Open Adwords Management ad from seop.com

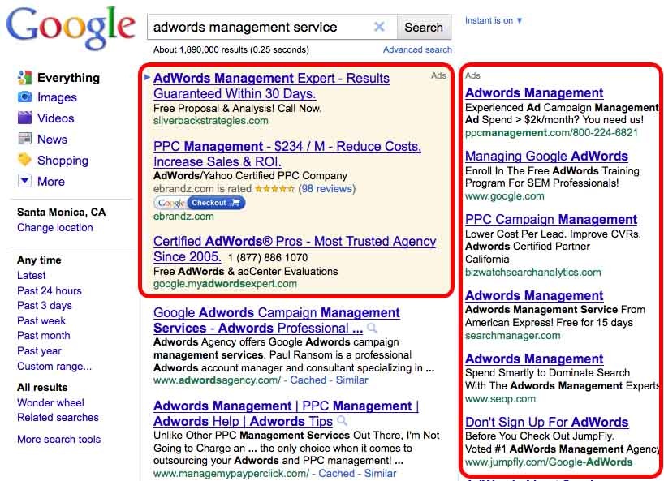(534, 359)
